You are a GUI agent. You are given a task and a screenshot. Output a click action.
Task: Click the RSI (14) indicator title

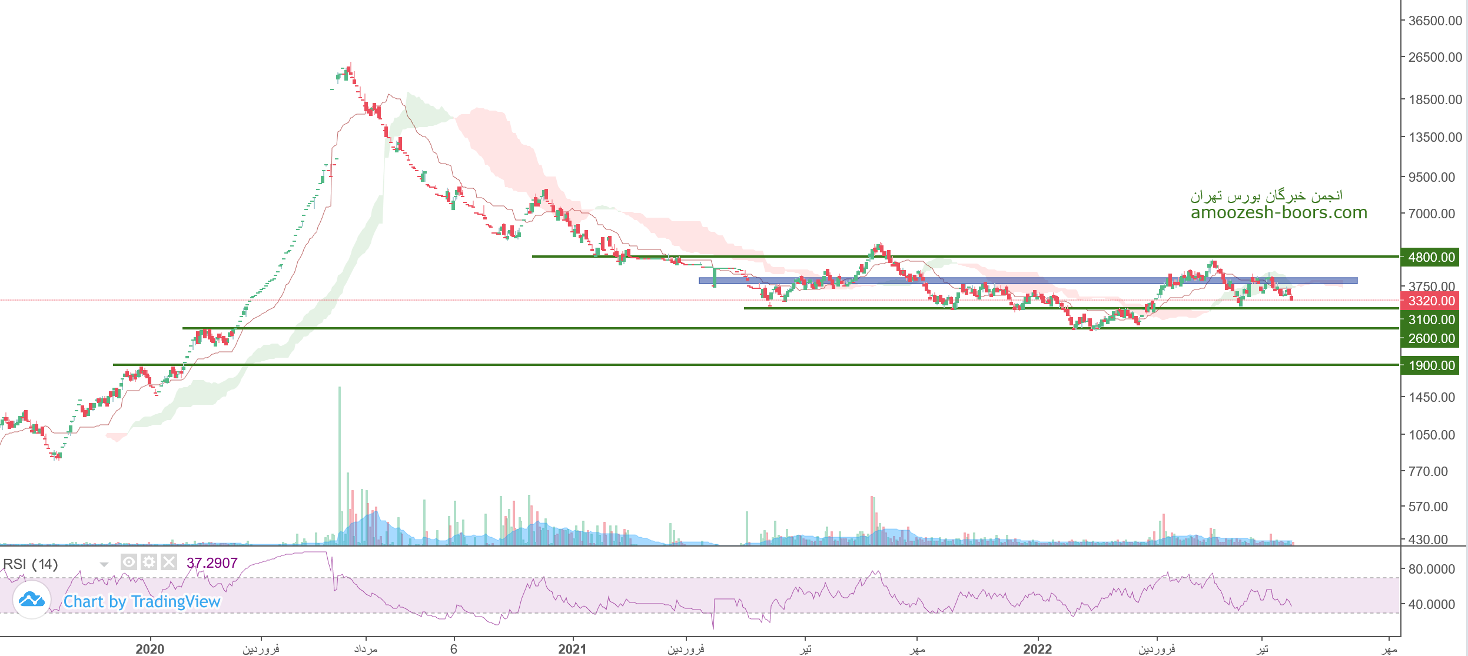[x=31, y=564]
